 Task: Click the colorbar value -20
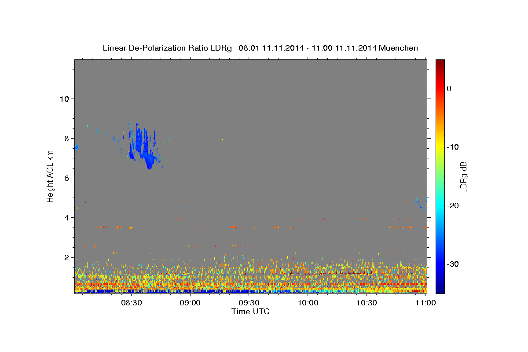(x=452, y=205)
